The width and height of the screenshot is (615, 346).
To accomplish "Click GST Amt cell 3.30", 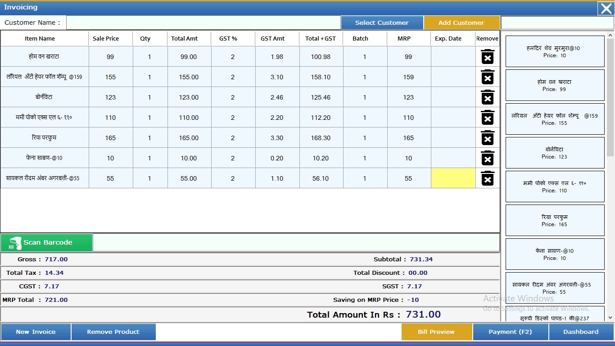I will tap(277, 138).
